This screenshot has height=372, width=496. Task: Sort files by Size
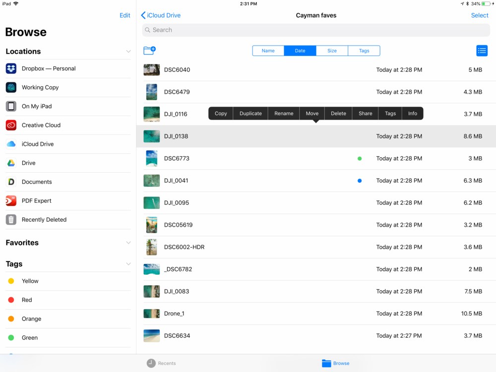(332, 51)
